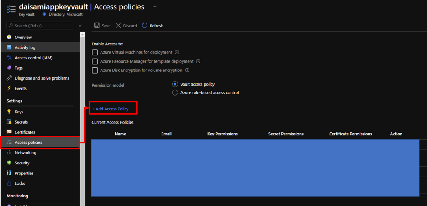Enable Azure Disk Encryption for volume encryption checkbox
This screenshot has width=427, height=206.
point(95,70)
